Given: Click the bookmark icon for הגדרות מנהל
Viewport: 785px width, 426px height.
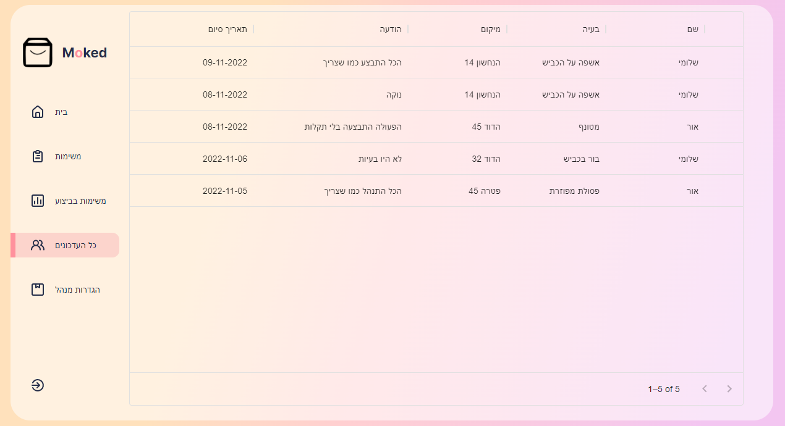Looking at the screenshot, I should 38,290.
